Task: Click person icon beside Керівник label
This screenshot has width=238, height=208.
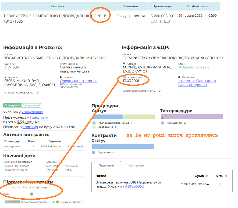Action: coord(179,77)
